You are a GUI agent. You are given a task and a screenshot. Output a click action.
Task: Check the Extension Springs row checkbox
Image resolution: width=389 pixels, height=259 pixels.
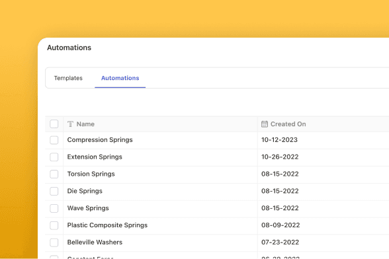click(54, 157)
